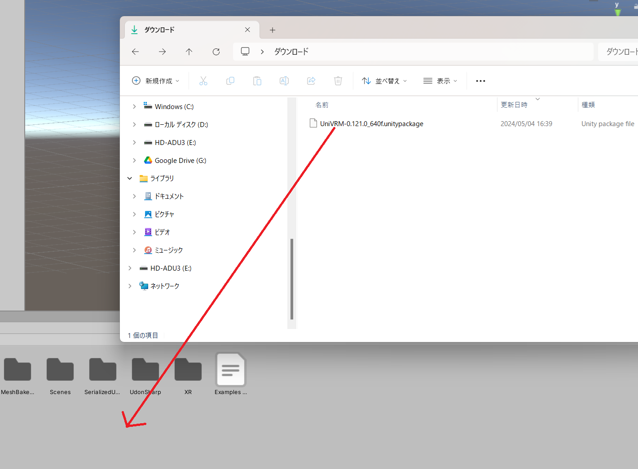The height and width of the screenshot is (469, 638).
Task: Select the UniVRM unitypackage file
Action: click(371, 123)
